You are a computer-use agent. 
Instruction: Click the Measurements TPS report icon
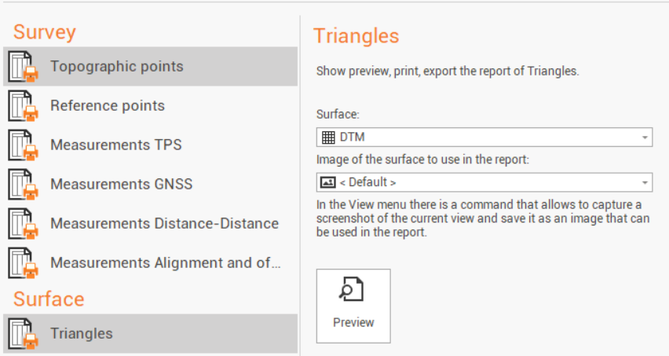point(24,145)
